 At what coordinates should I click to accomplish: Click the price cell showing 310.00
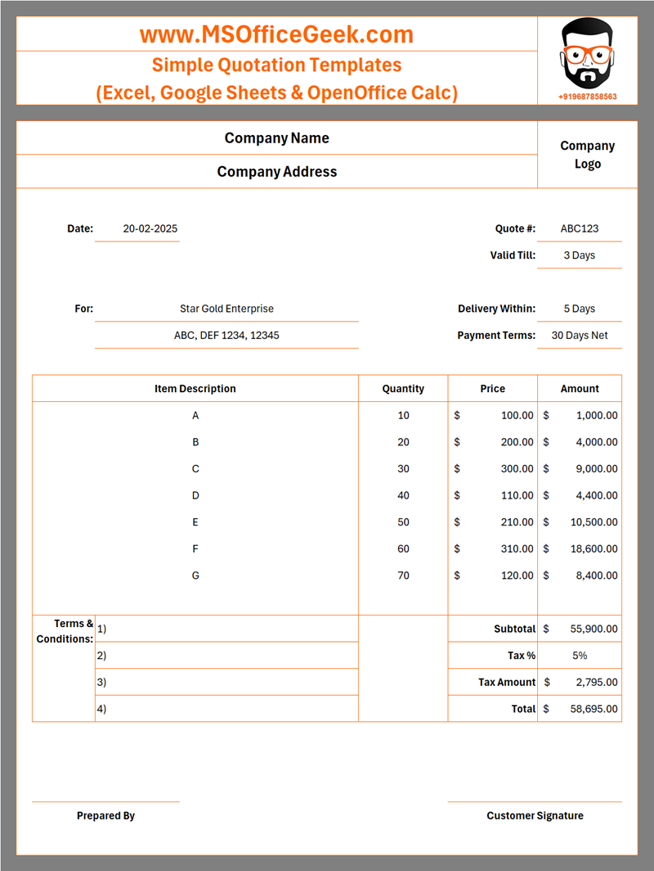[493, 549]
